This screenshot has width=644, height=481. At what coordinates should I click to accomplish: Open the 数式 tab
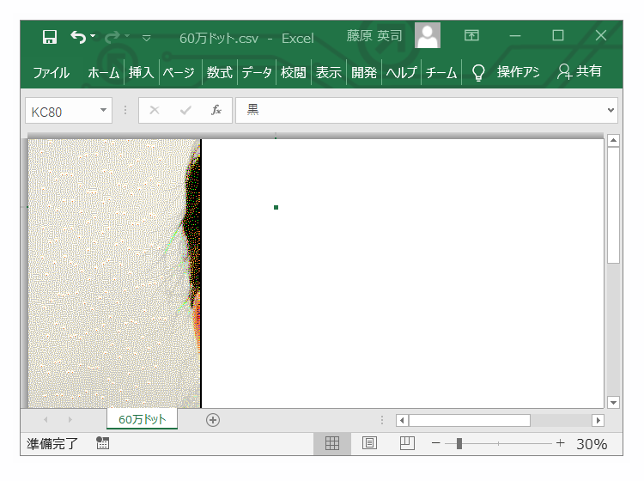tap(219, 72)
